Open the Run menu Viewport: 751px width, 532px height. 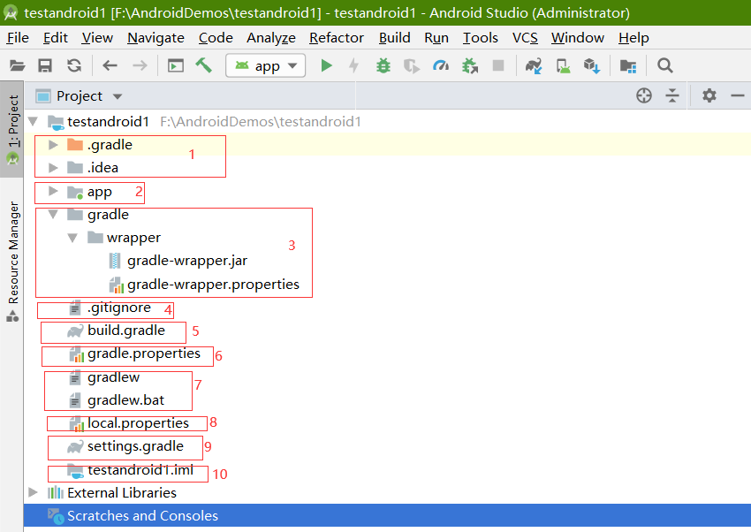point(436,38)
